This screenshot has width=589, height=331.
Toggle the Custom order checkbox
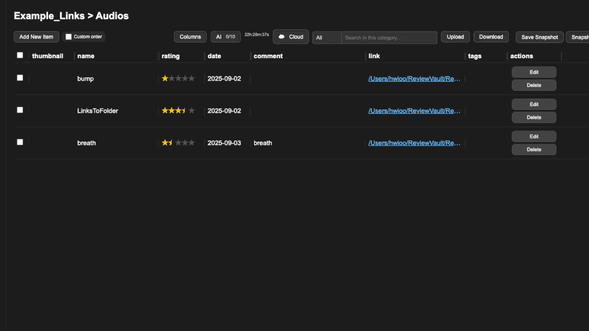[69, 37]
